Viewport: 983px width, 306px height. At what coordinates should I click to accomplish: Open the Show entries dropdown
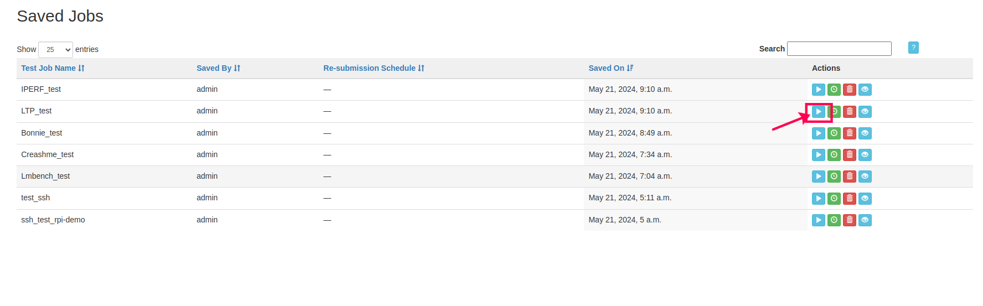[x=55, y=49]
